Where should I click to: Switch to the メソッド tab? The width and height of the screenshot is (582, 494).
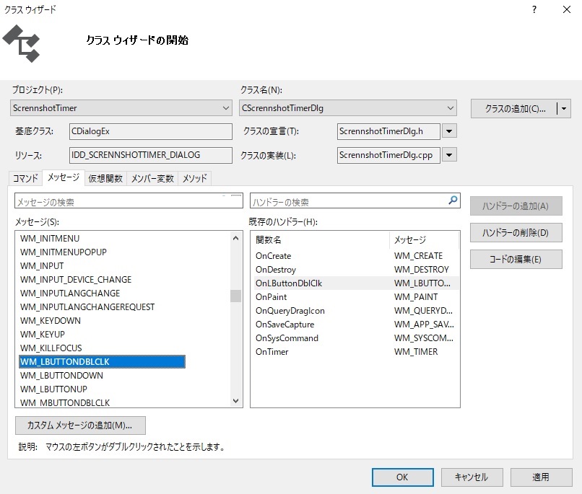click(x=194, y=178)
